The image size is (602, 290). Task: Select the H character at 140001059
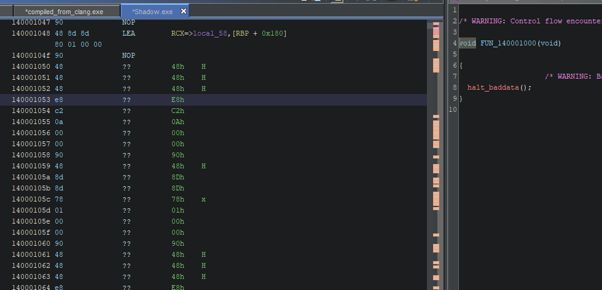coord(203,167)
